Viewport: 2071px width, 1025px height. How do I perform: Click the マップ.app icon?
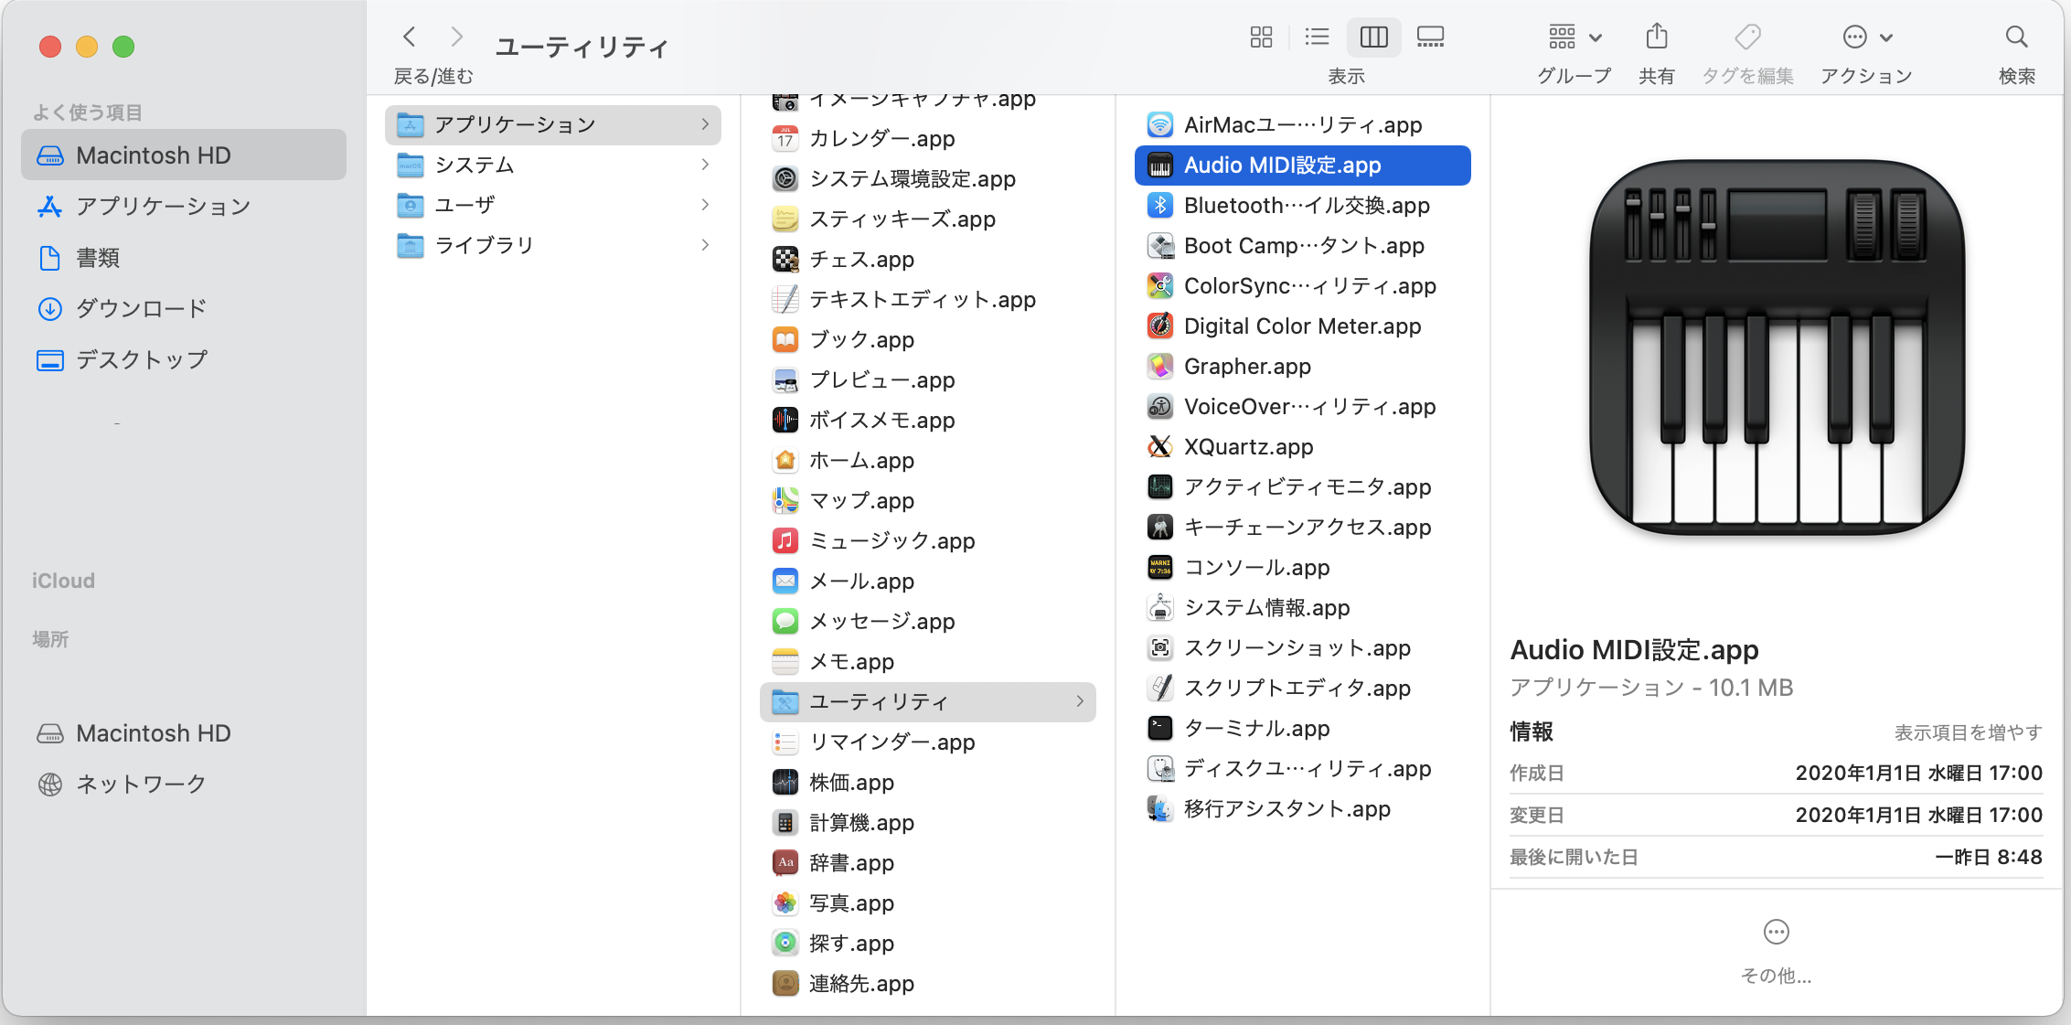coord(785,501)
